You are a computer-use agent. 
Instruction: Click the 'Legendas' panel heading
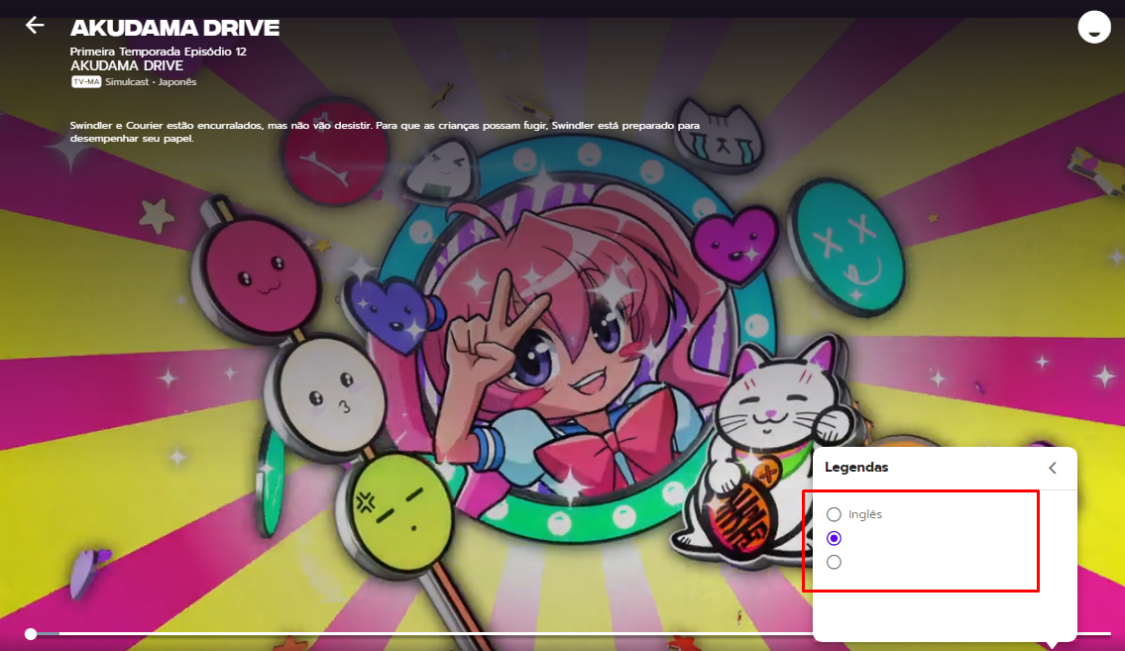point(856,468)
